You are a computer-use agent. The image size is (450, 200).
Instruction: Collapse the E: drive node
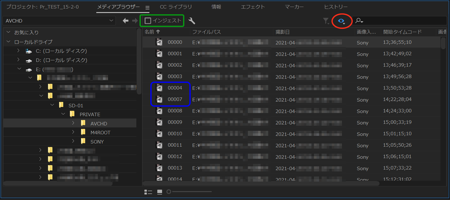point(19,69)
